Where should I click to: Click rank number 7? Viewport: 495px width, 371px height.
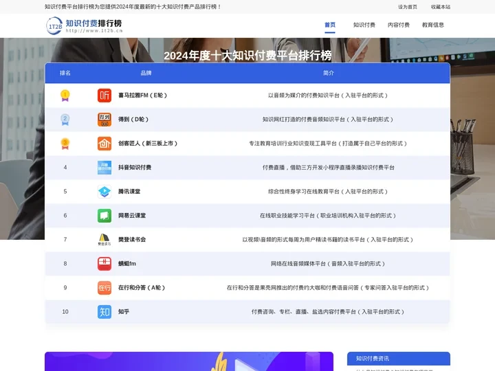(65, 240)
